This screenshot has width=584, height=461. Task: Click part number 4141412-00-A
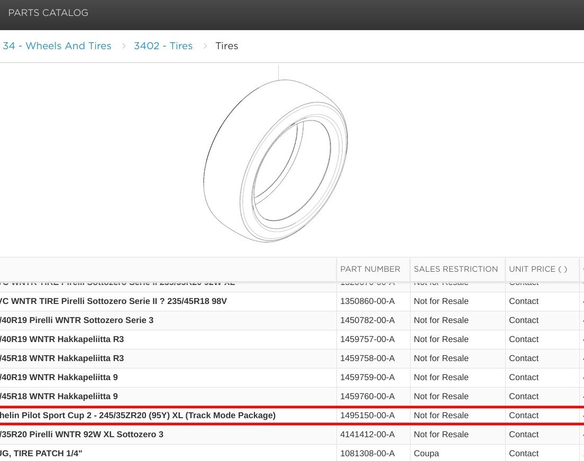pyautogui.click(x=367, y=434)
